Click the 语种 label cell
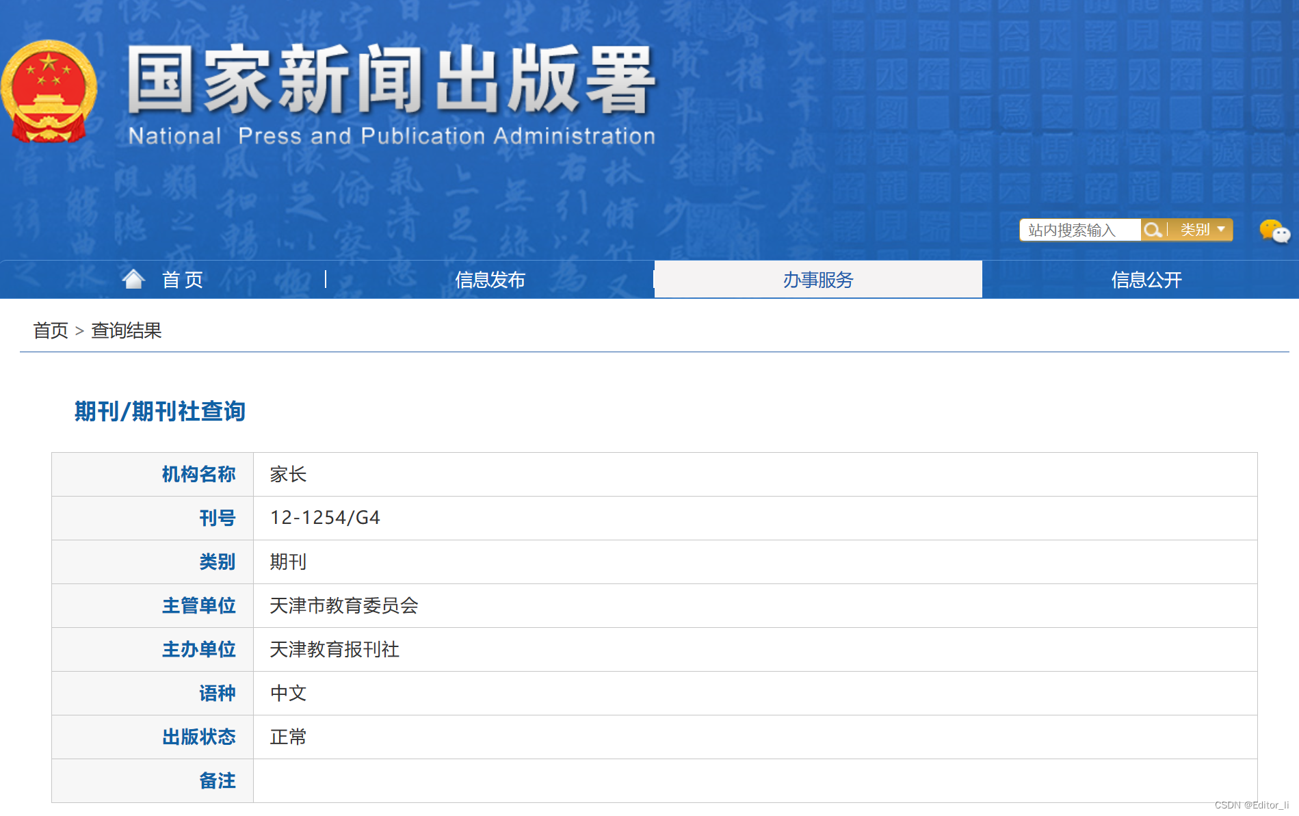Viewport: 1299px width, 816px height. (153, 693)
